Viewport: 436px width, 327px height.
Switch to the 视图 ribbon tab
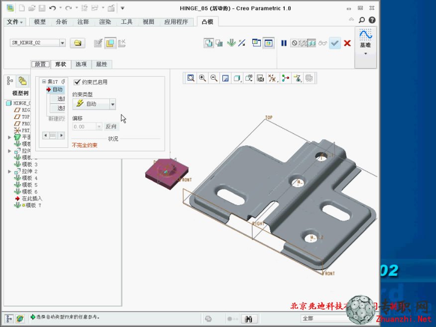(148, 22)
